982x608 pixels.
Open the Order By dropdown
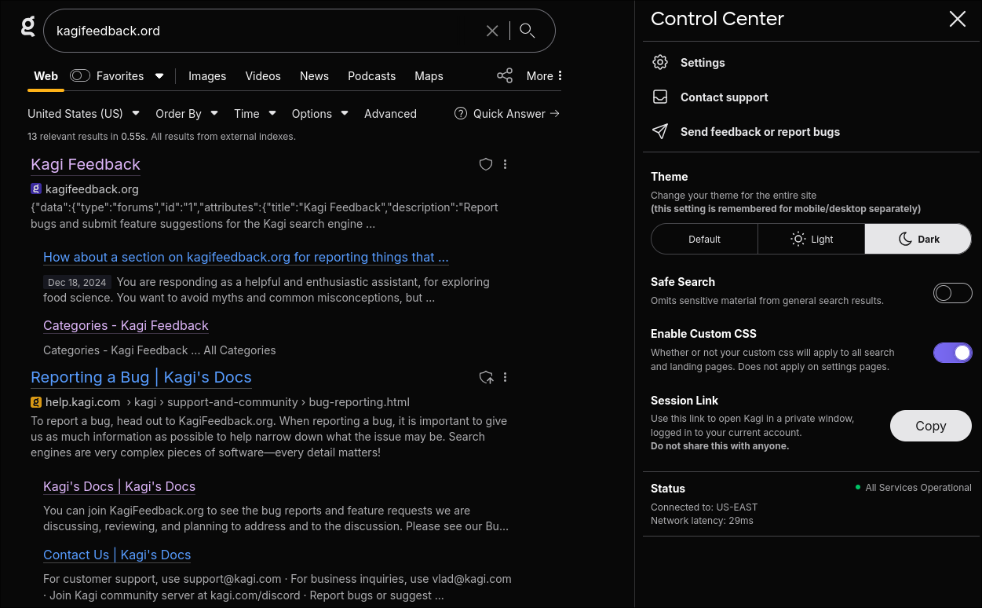(187, 114)
